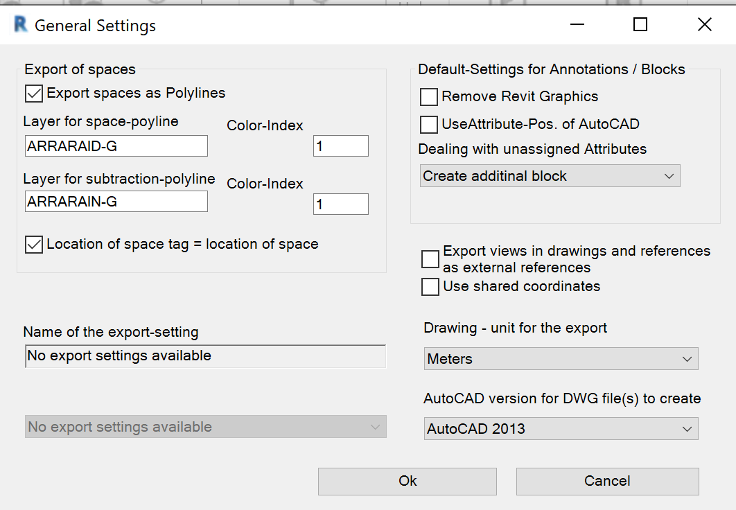Edit the space-polyline Color-Index field
Image resolution: width=736 pixels, height=510 pixels.
[340, 146]
